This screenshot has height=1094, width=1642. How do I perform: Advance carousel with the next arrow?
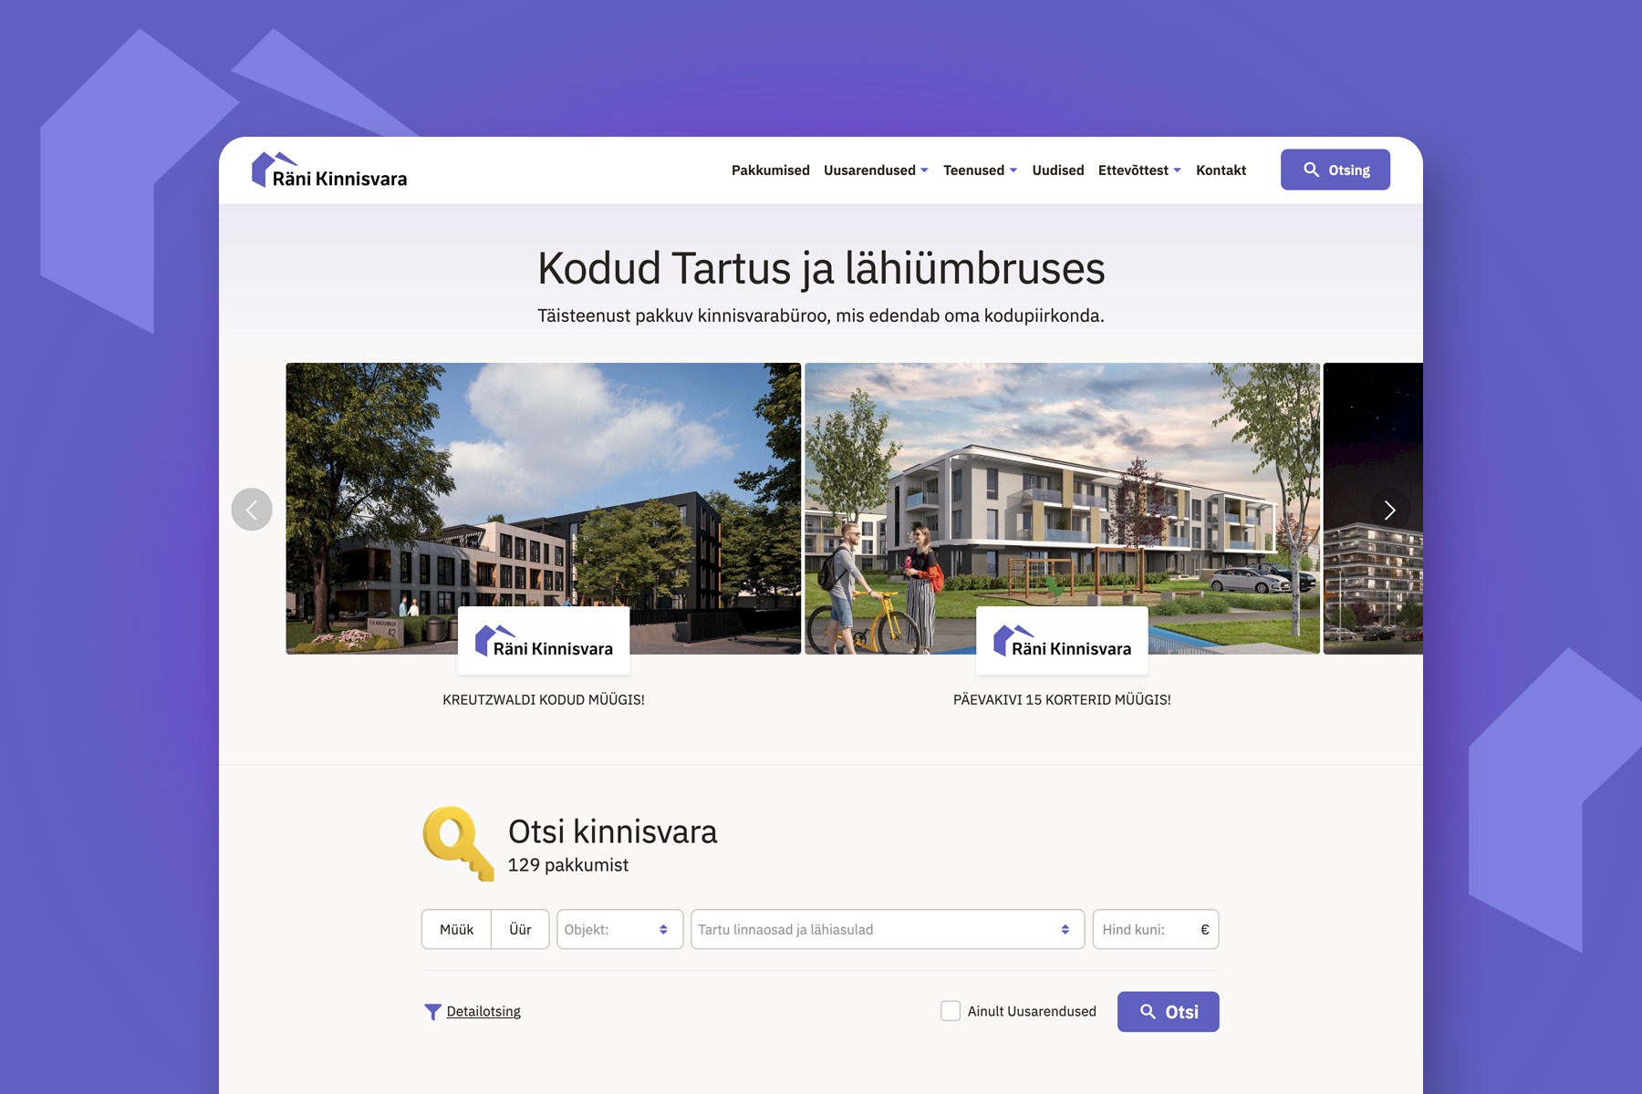tap(1389, 510)
